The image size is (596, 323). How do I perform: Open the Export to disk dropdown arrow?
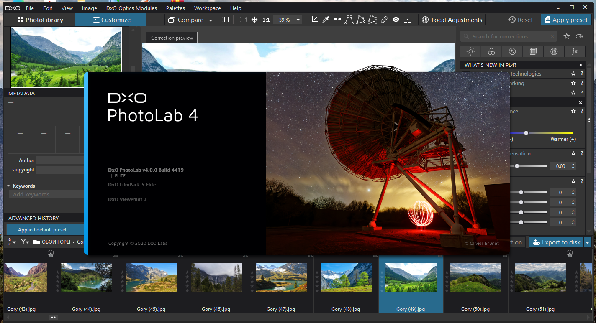pos(588,242)
